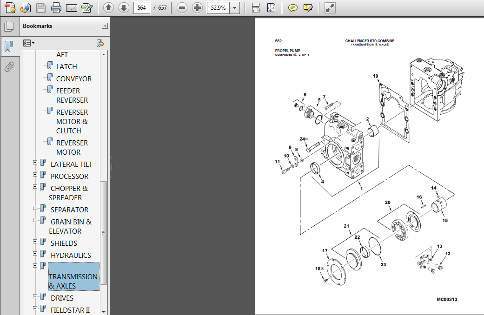
Task: Open the LATCH bookmark
Action: (x=66, y=66)
